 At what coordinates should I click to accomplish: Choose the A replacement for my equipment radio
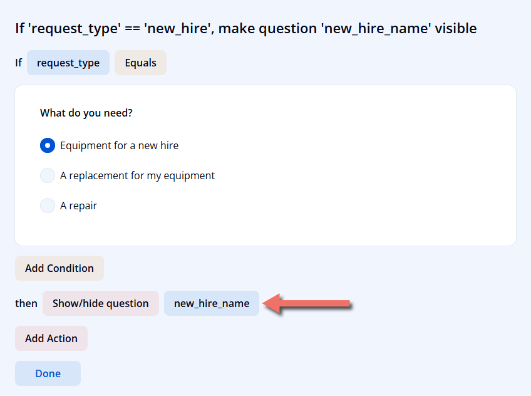click(48, 175)
